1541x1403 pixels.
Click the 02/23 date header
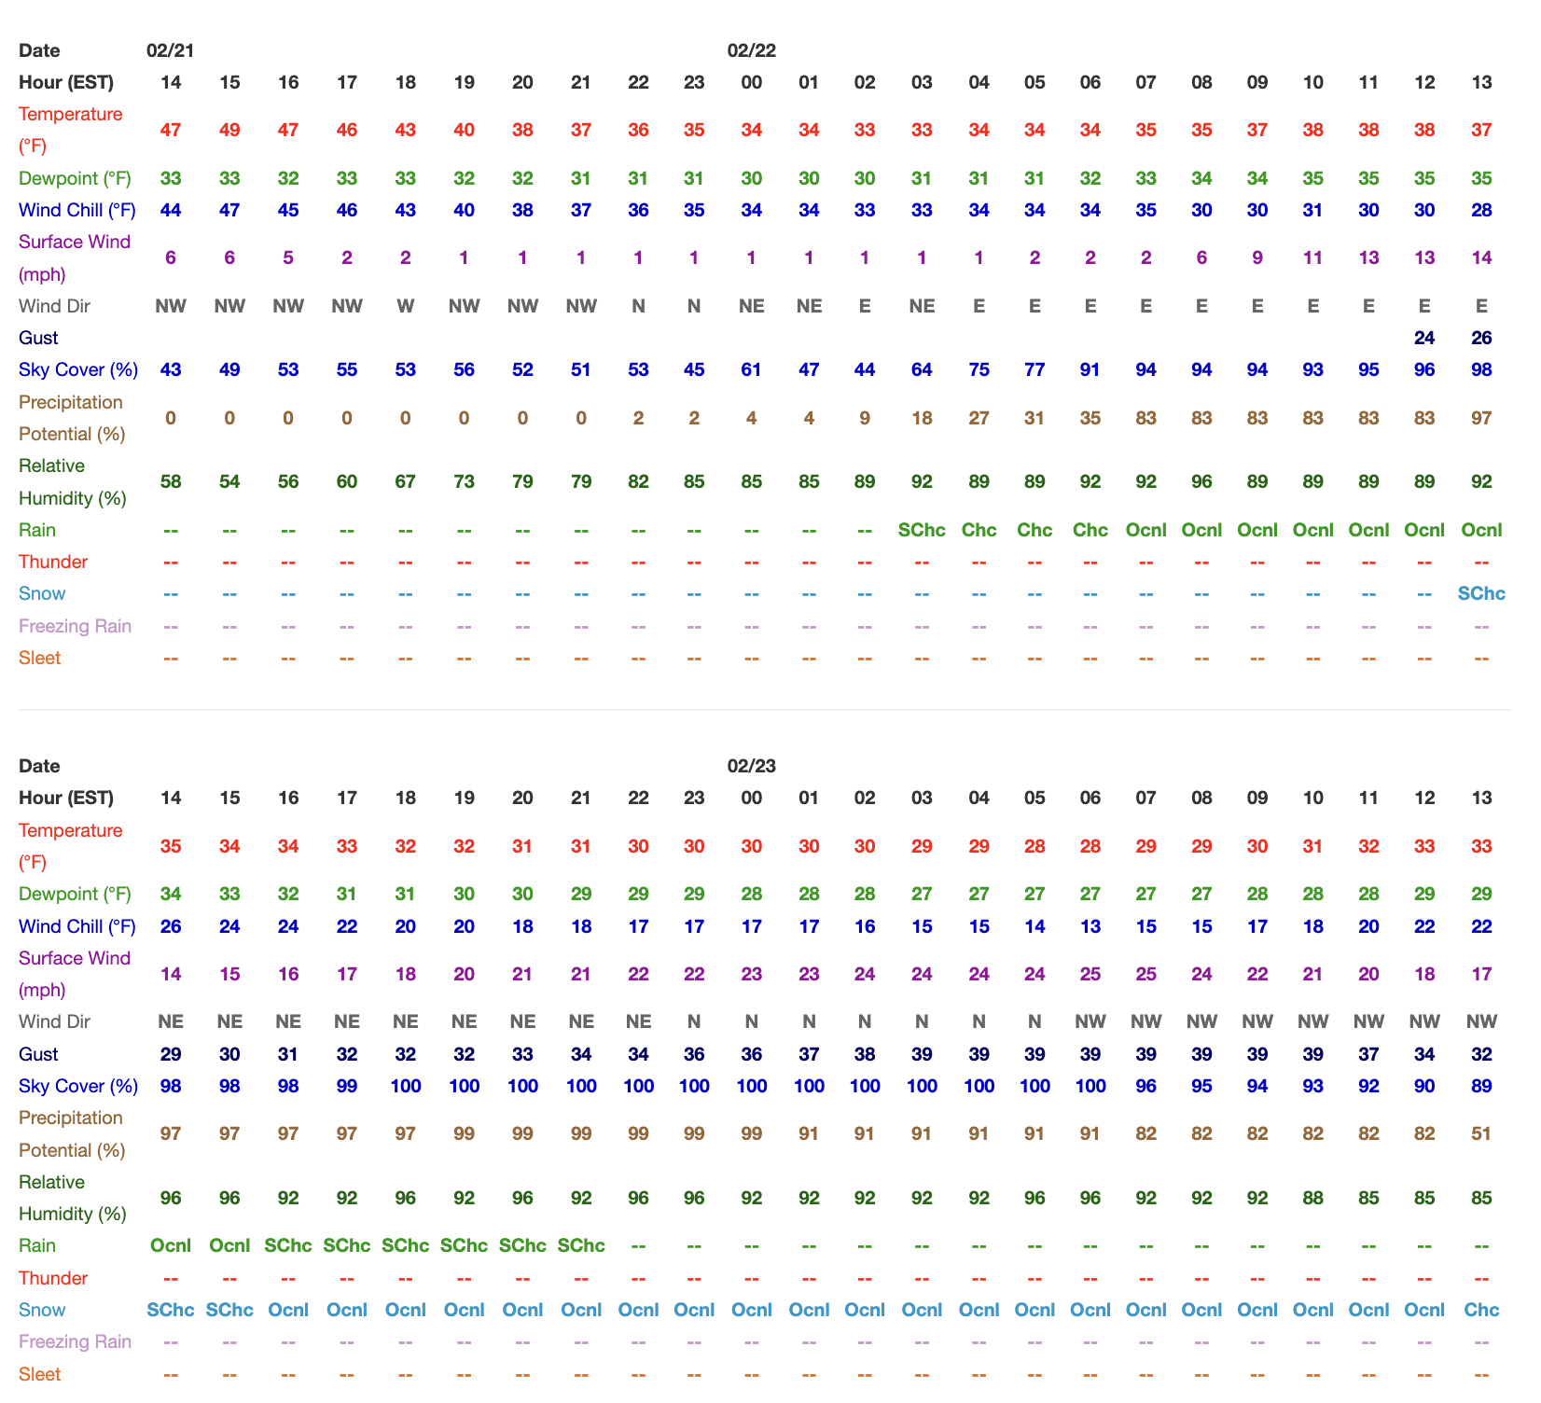751,766
